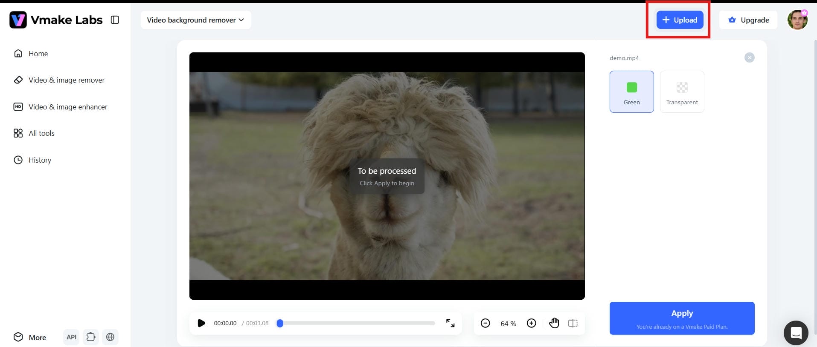This screenshot has height=347, width=817.
Task: Click the Upgrade button
Action: click(x=749, y=20)
